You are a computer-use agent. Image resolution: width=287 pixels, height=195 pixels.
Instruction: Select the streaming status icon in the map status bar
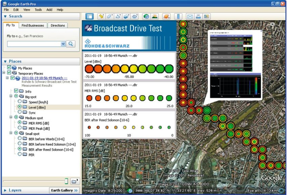click(130, 191)
